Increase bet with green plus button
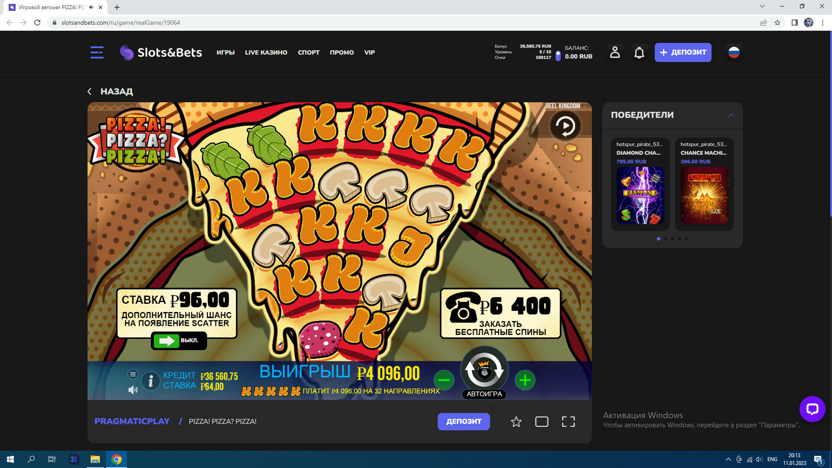 tap(525, 380)
